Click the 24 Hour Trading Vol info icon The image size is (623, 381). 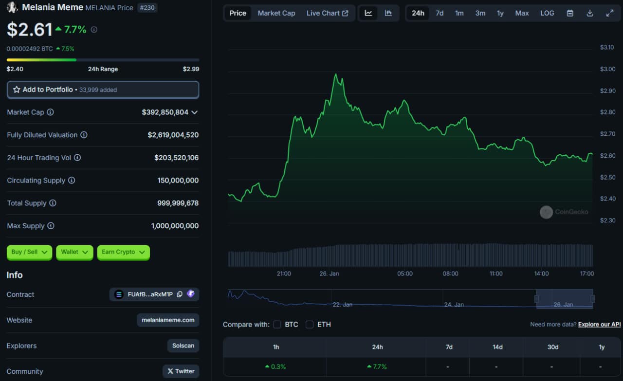tap(77, 158)
